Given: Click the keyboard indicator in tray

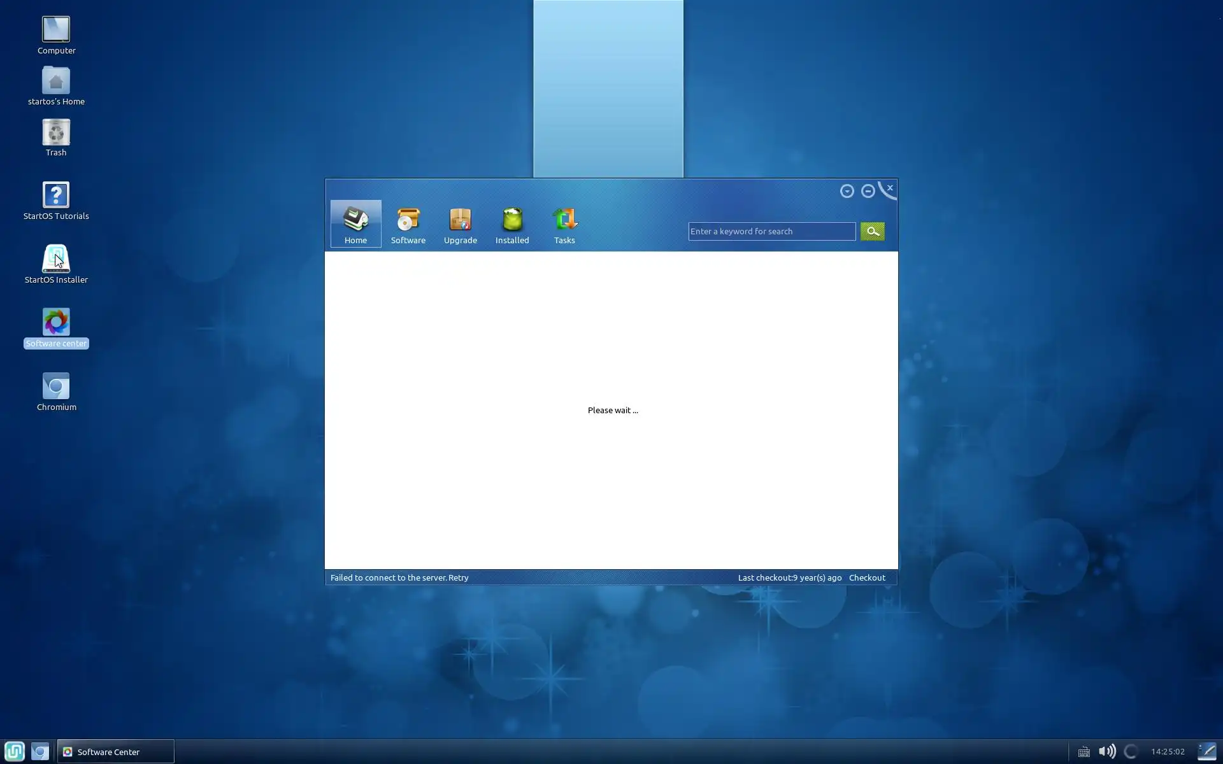Looking at the screenshot, I should (x=1084, y=752).
